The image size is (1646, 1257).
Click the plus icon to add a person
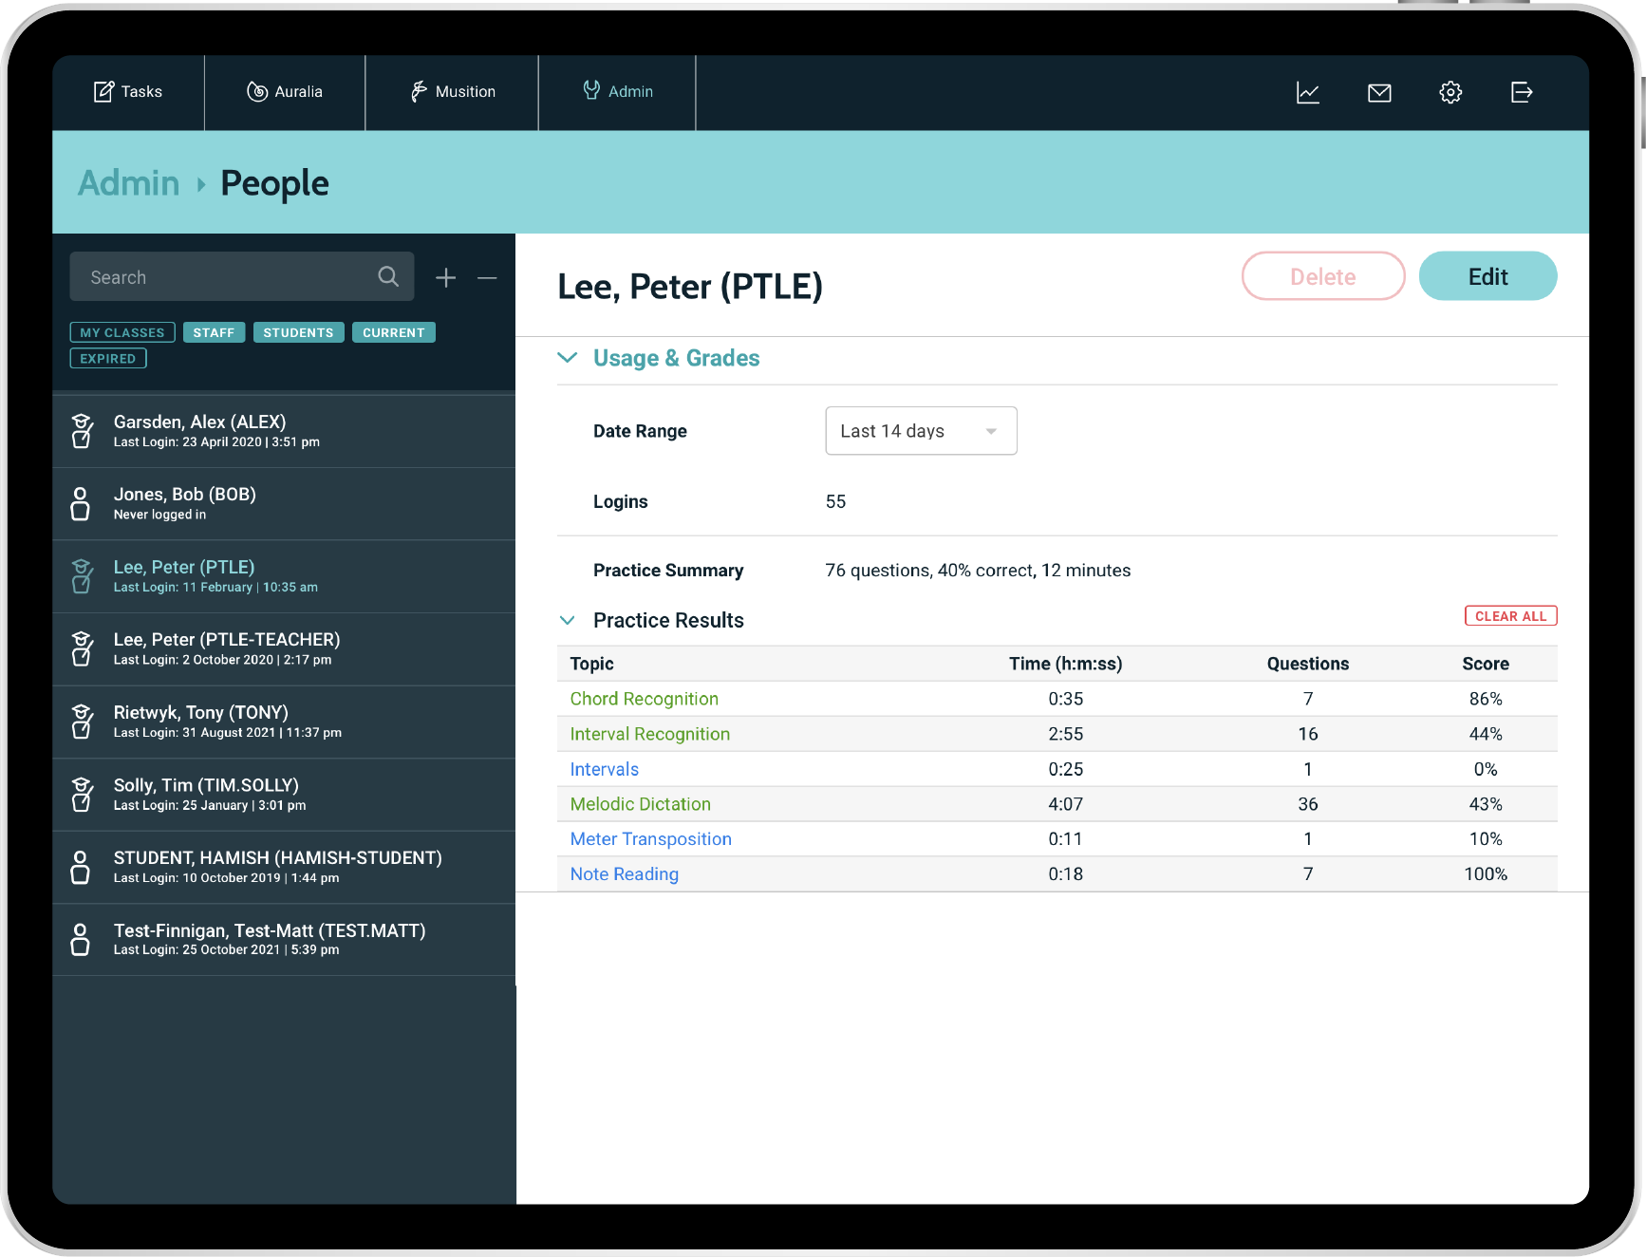[x=445, y=277]
